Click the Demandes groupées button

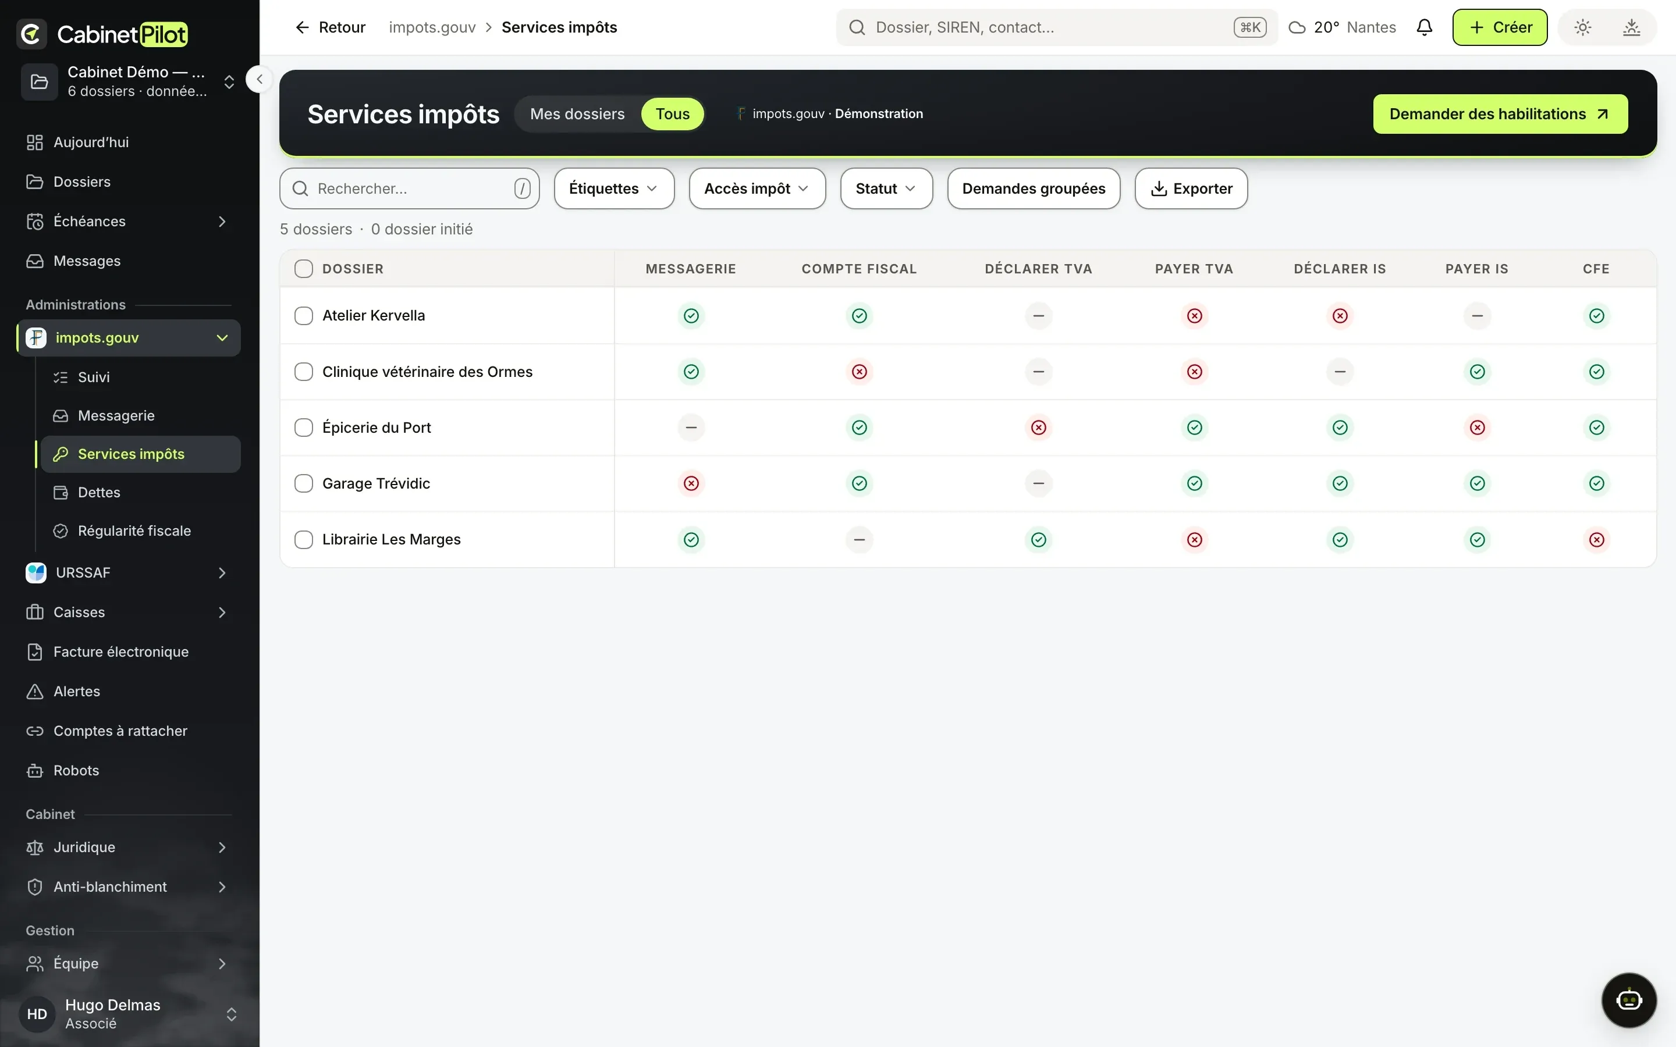coord(1034,188)
